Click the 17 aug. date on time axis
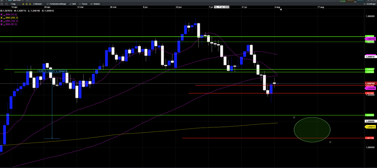This screenshot has width=377, height=168. click(x=321, y=7)
